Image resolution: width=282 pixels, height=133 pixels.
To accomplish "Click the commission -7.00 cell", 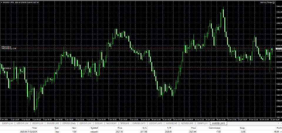I will point(218,132).
